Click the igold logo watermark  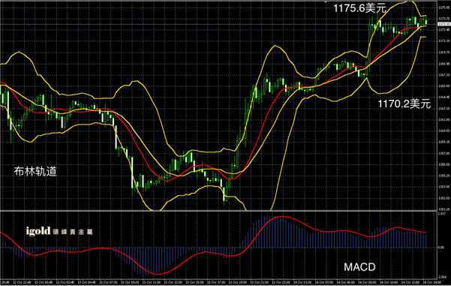[x=59, y=231]
